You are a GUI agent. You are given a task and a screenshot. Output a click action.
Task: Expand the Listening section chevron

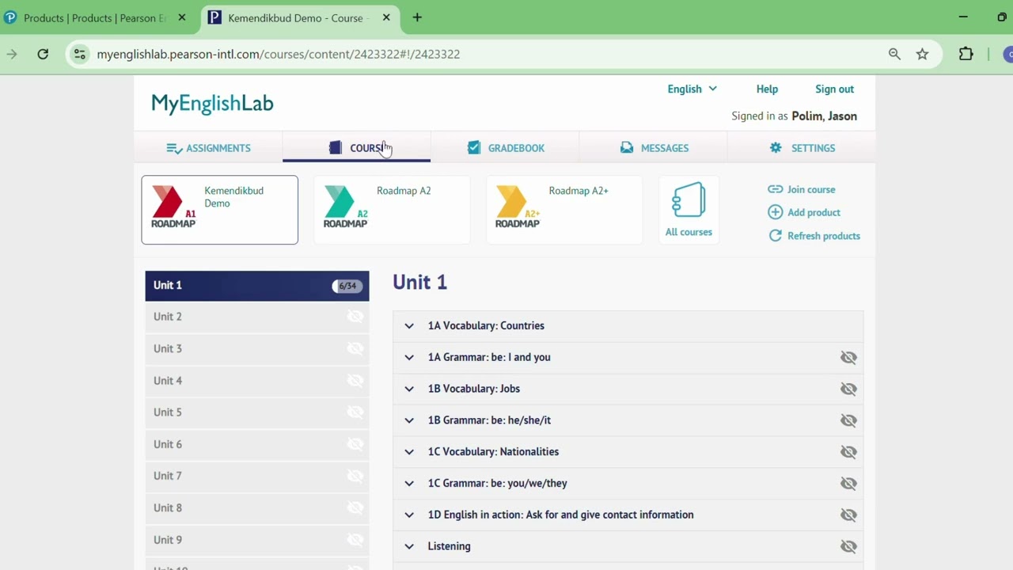click(x=409, y=546)
